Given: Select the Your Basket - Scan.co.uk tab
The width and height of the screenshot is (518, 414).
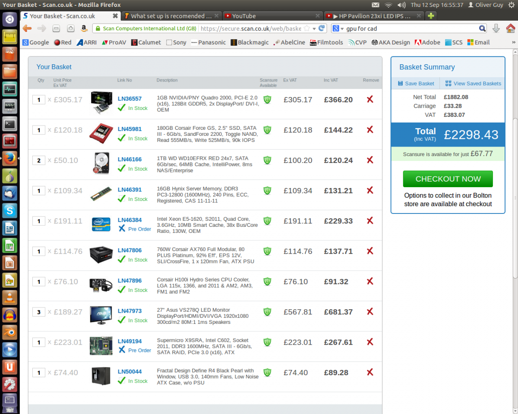Looking at the screenshot, I should point(70,16).
